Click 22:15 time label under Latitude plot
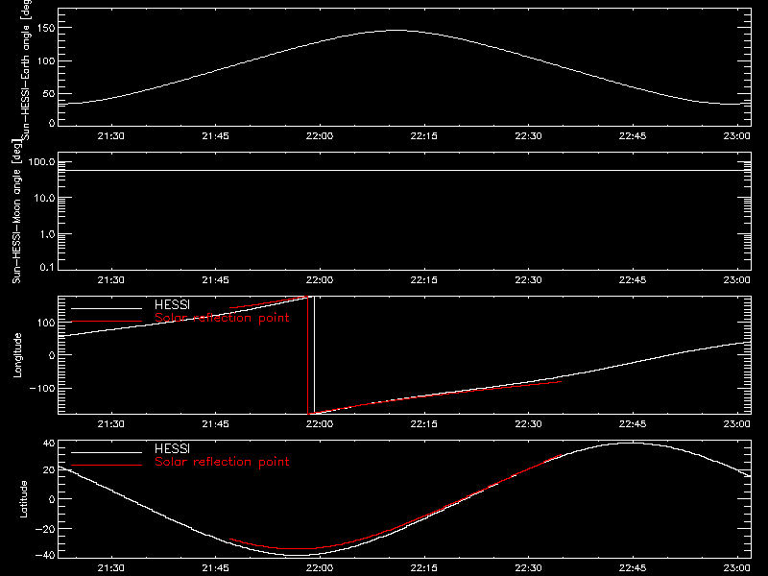This screenshot has height=576, width=768. [x=424, y=568]
